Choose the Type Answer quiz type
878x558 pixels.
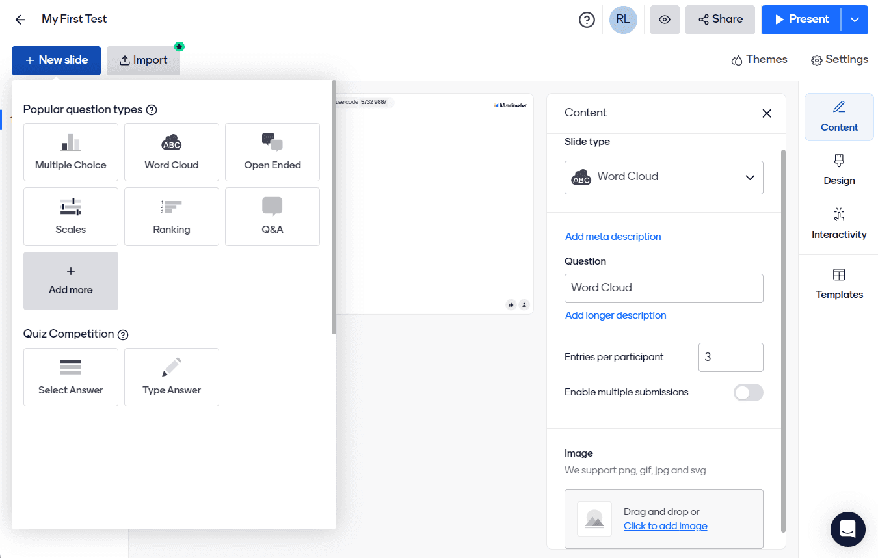pos(172,377)
